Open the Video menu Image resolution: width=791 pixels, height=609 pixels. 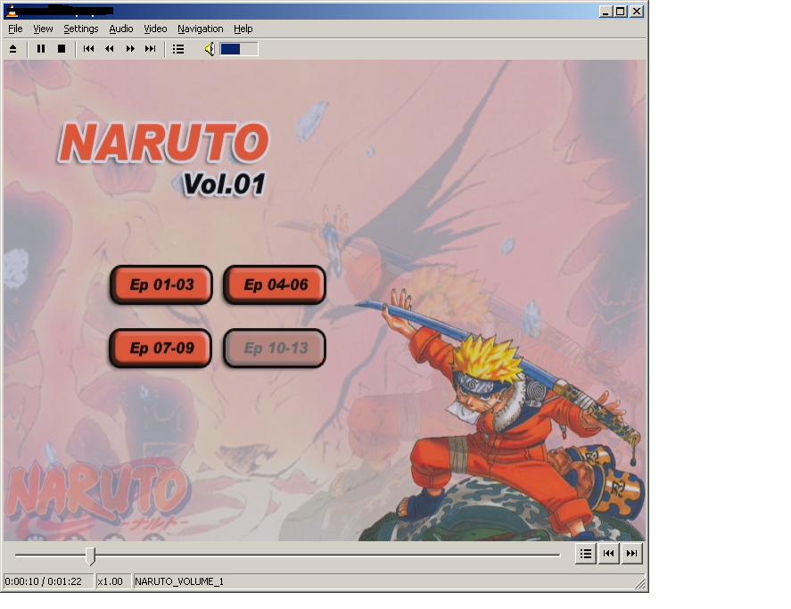(x=155, y=29)
